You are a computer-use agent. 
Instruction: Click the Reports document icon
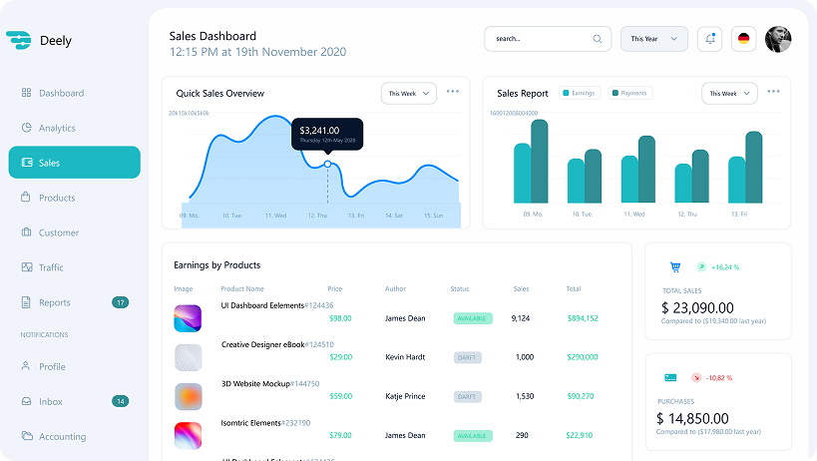click(26, 302)
